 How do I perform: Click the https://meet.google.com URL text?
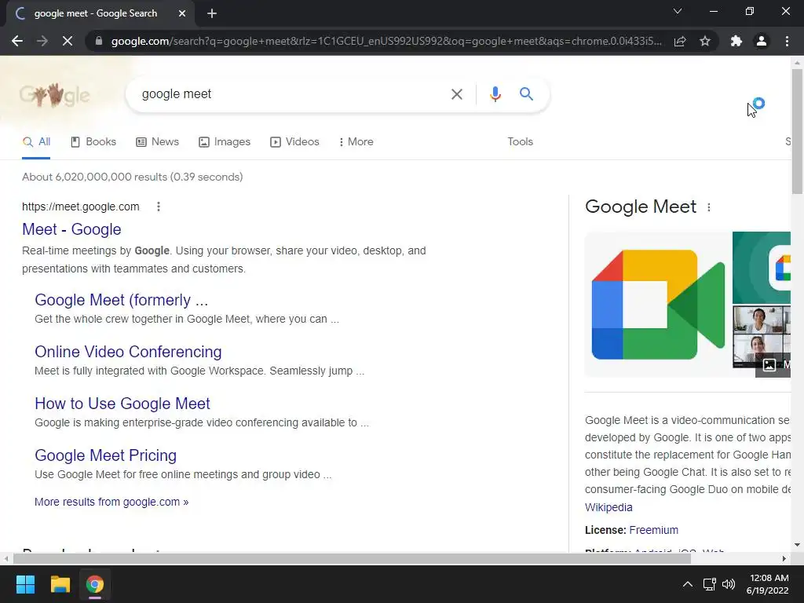81,206
